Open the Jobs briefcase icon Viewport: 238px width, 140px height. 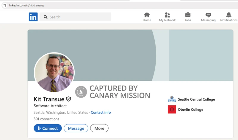(x=188, y=15)
